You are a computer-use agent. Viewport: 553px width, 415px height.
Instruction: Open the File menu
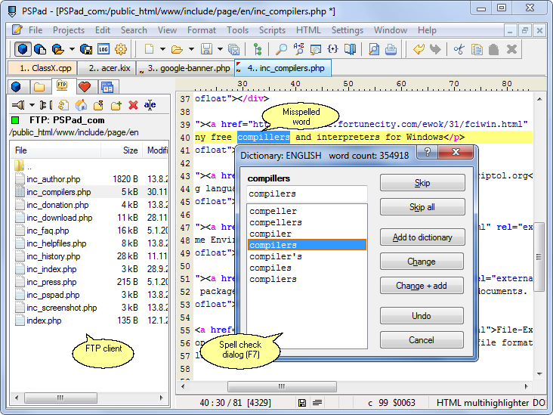(36, 30)
